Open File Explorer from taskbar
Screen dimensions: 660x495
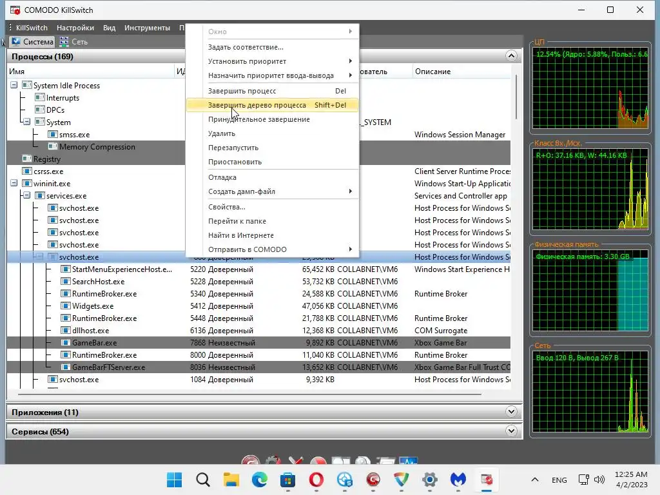[231, 480]
